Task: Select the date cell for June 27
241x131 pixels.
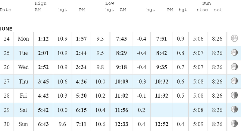Action: [7, 81]
